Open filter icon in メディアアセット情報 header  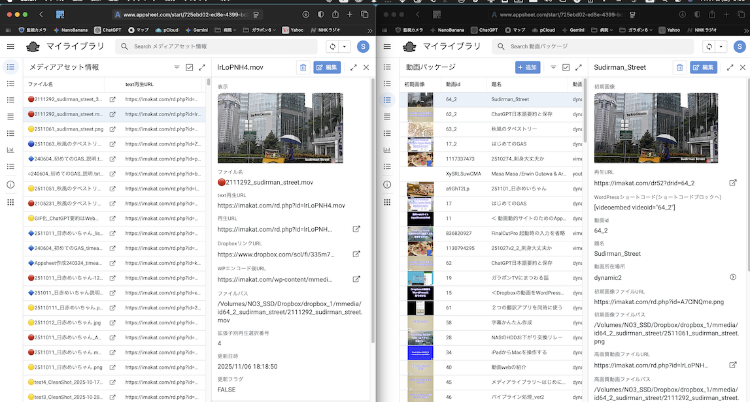[177, 67]
